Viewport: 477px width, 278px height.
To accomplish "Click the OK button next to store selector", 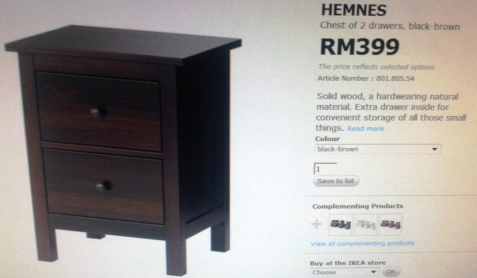I will click(x=391, y=272).
